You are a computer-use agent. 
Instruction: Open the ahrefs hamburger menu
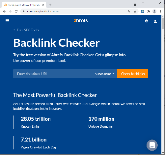pos(7,20)
